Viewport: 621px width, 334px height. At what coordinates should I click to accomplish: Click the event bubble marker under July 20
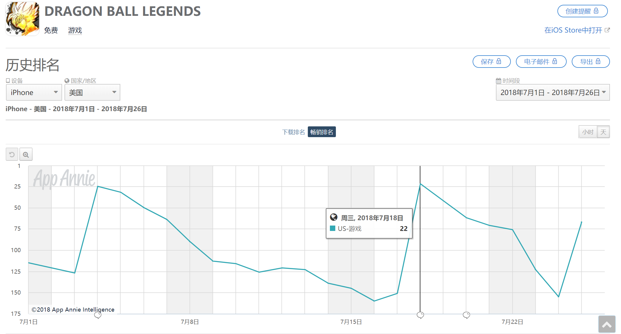[x=466, y=315]
